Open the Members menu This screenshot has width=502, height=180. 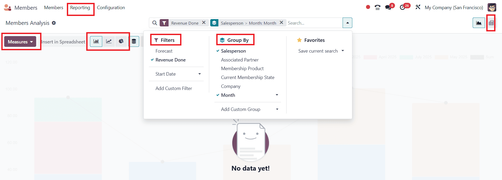(x=53, y=8)
